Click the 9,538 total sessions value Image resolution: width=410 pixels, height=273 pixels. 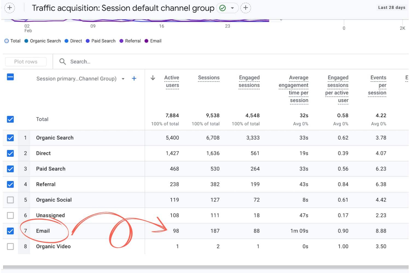click(213, 115)
